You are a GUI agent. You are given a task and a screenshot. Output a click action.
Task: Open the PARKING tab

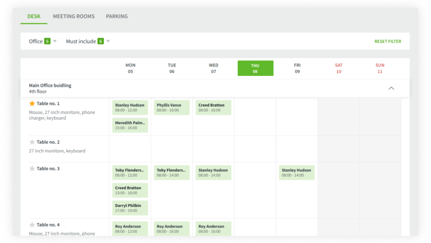click(116, 16)
